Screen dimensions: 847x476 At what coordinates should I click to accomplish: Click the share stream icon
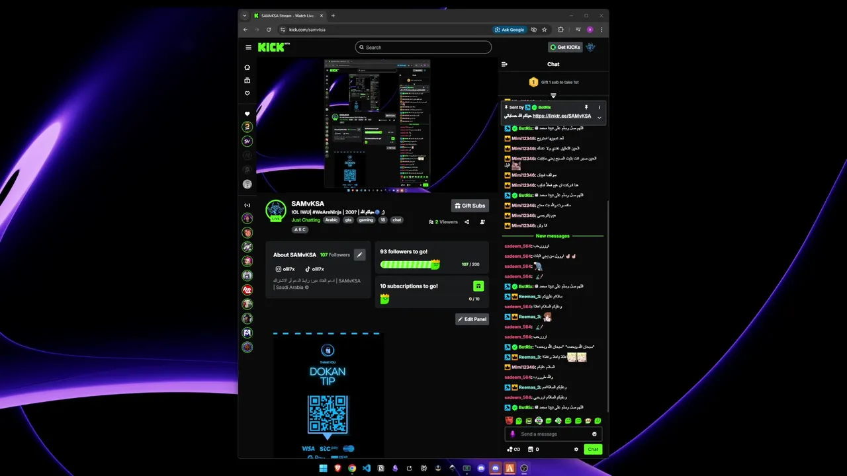467,222
